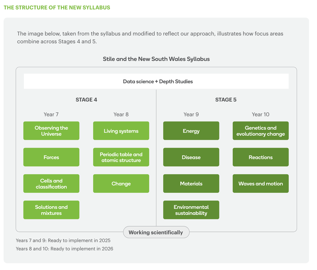Select the Environmental sustainability box
Screen dimensions: 317x270
click(x=191, y=210)
